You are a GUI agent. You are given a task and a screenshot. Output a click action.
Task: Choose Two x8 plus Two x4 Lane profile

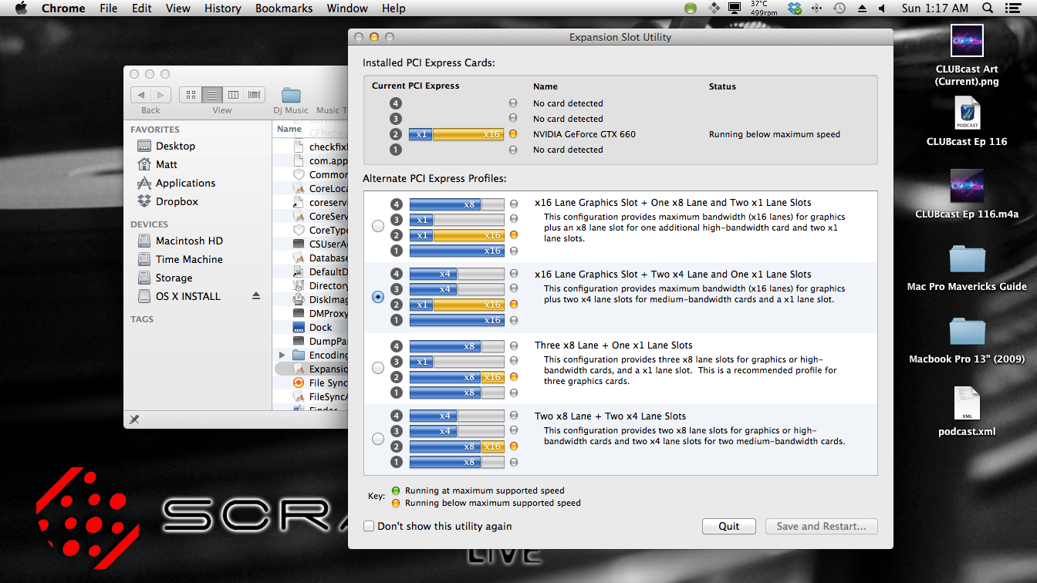click(377, 439)
